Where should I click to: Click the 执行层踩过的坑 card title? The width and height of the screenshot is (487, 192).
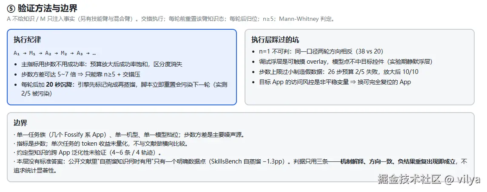click(x=275, y=40)
